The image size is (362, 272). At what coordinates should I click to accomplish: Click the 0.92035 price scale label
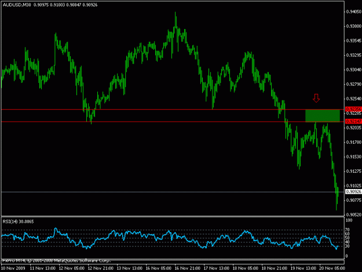[x=354, y=128]
